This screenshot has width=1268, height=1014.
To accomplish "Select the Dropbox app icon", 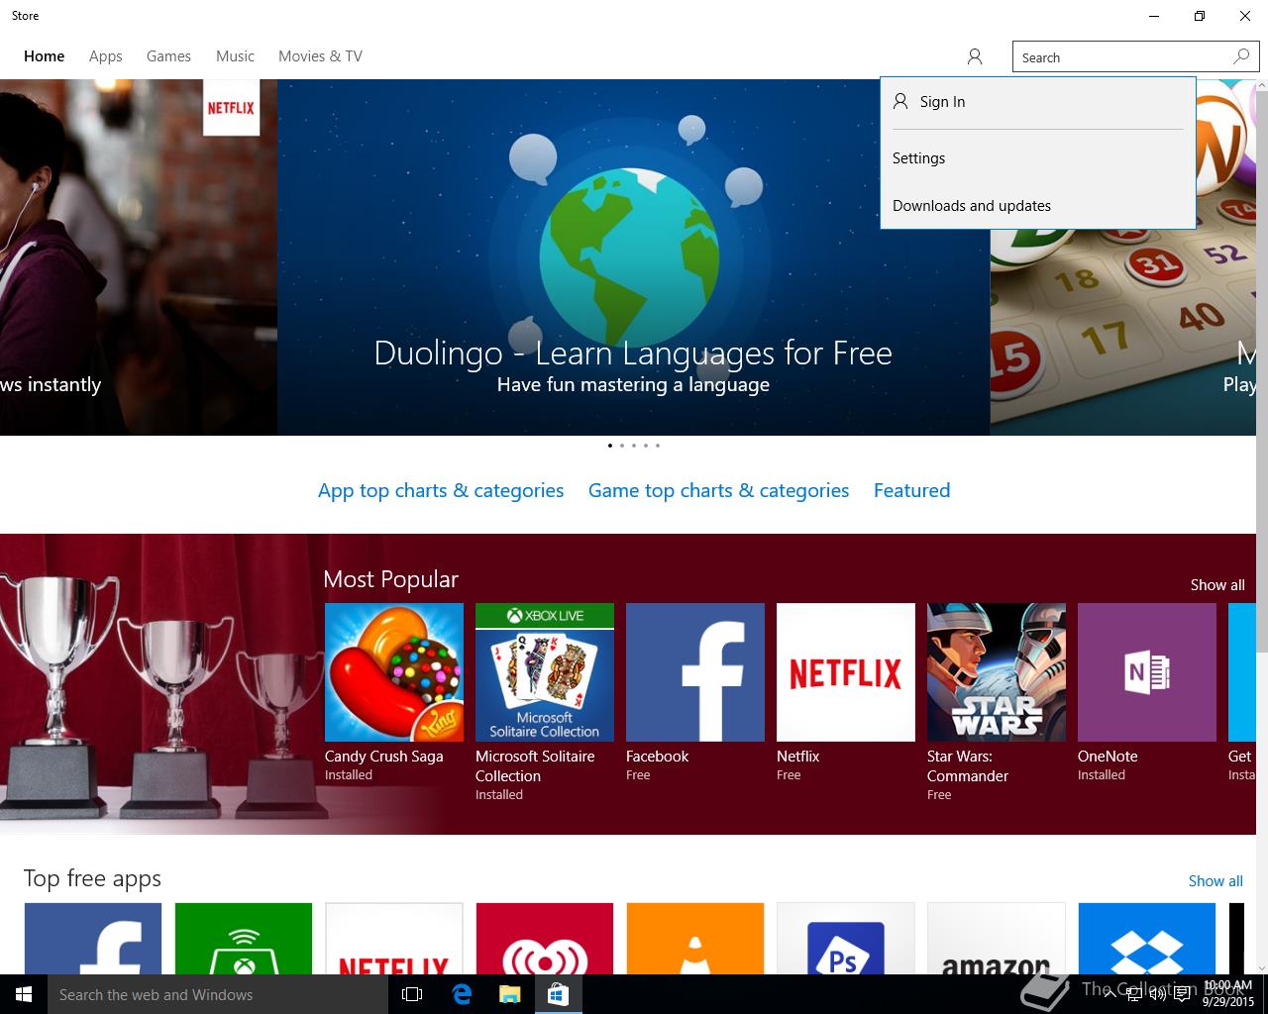I will 1147,939.
